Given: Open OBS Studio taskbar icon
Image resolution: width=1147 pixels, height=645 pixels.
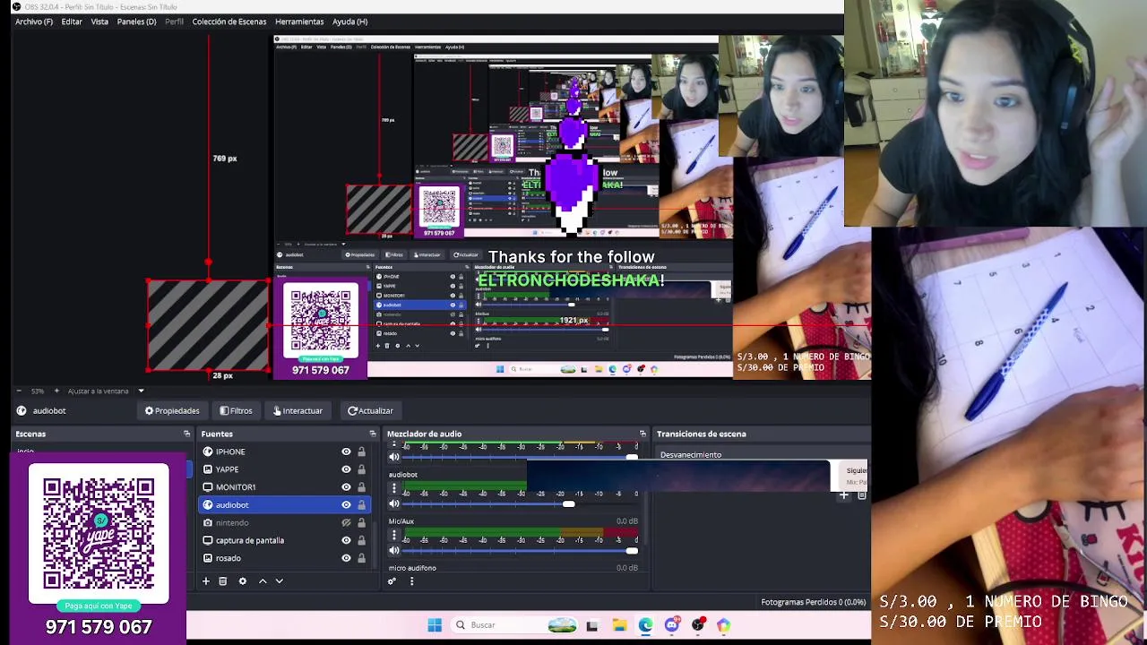Looking at the screenshot, I should pos(698,625).
